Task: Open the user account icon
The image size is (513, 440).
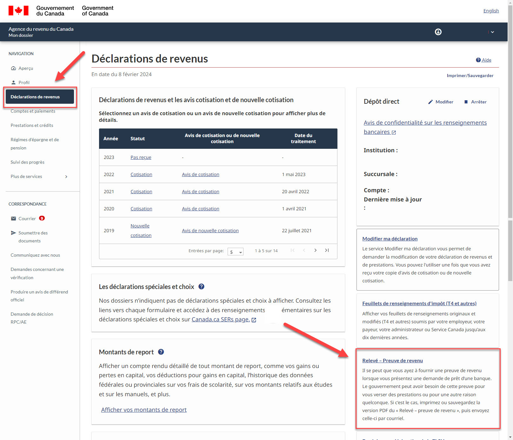Action: pos(438,32)
